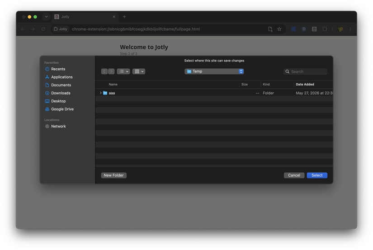Viewport: 373px width, 250px height.
Task: Reload the Jotly page
Action: click(x=43, y=29)
